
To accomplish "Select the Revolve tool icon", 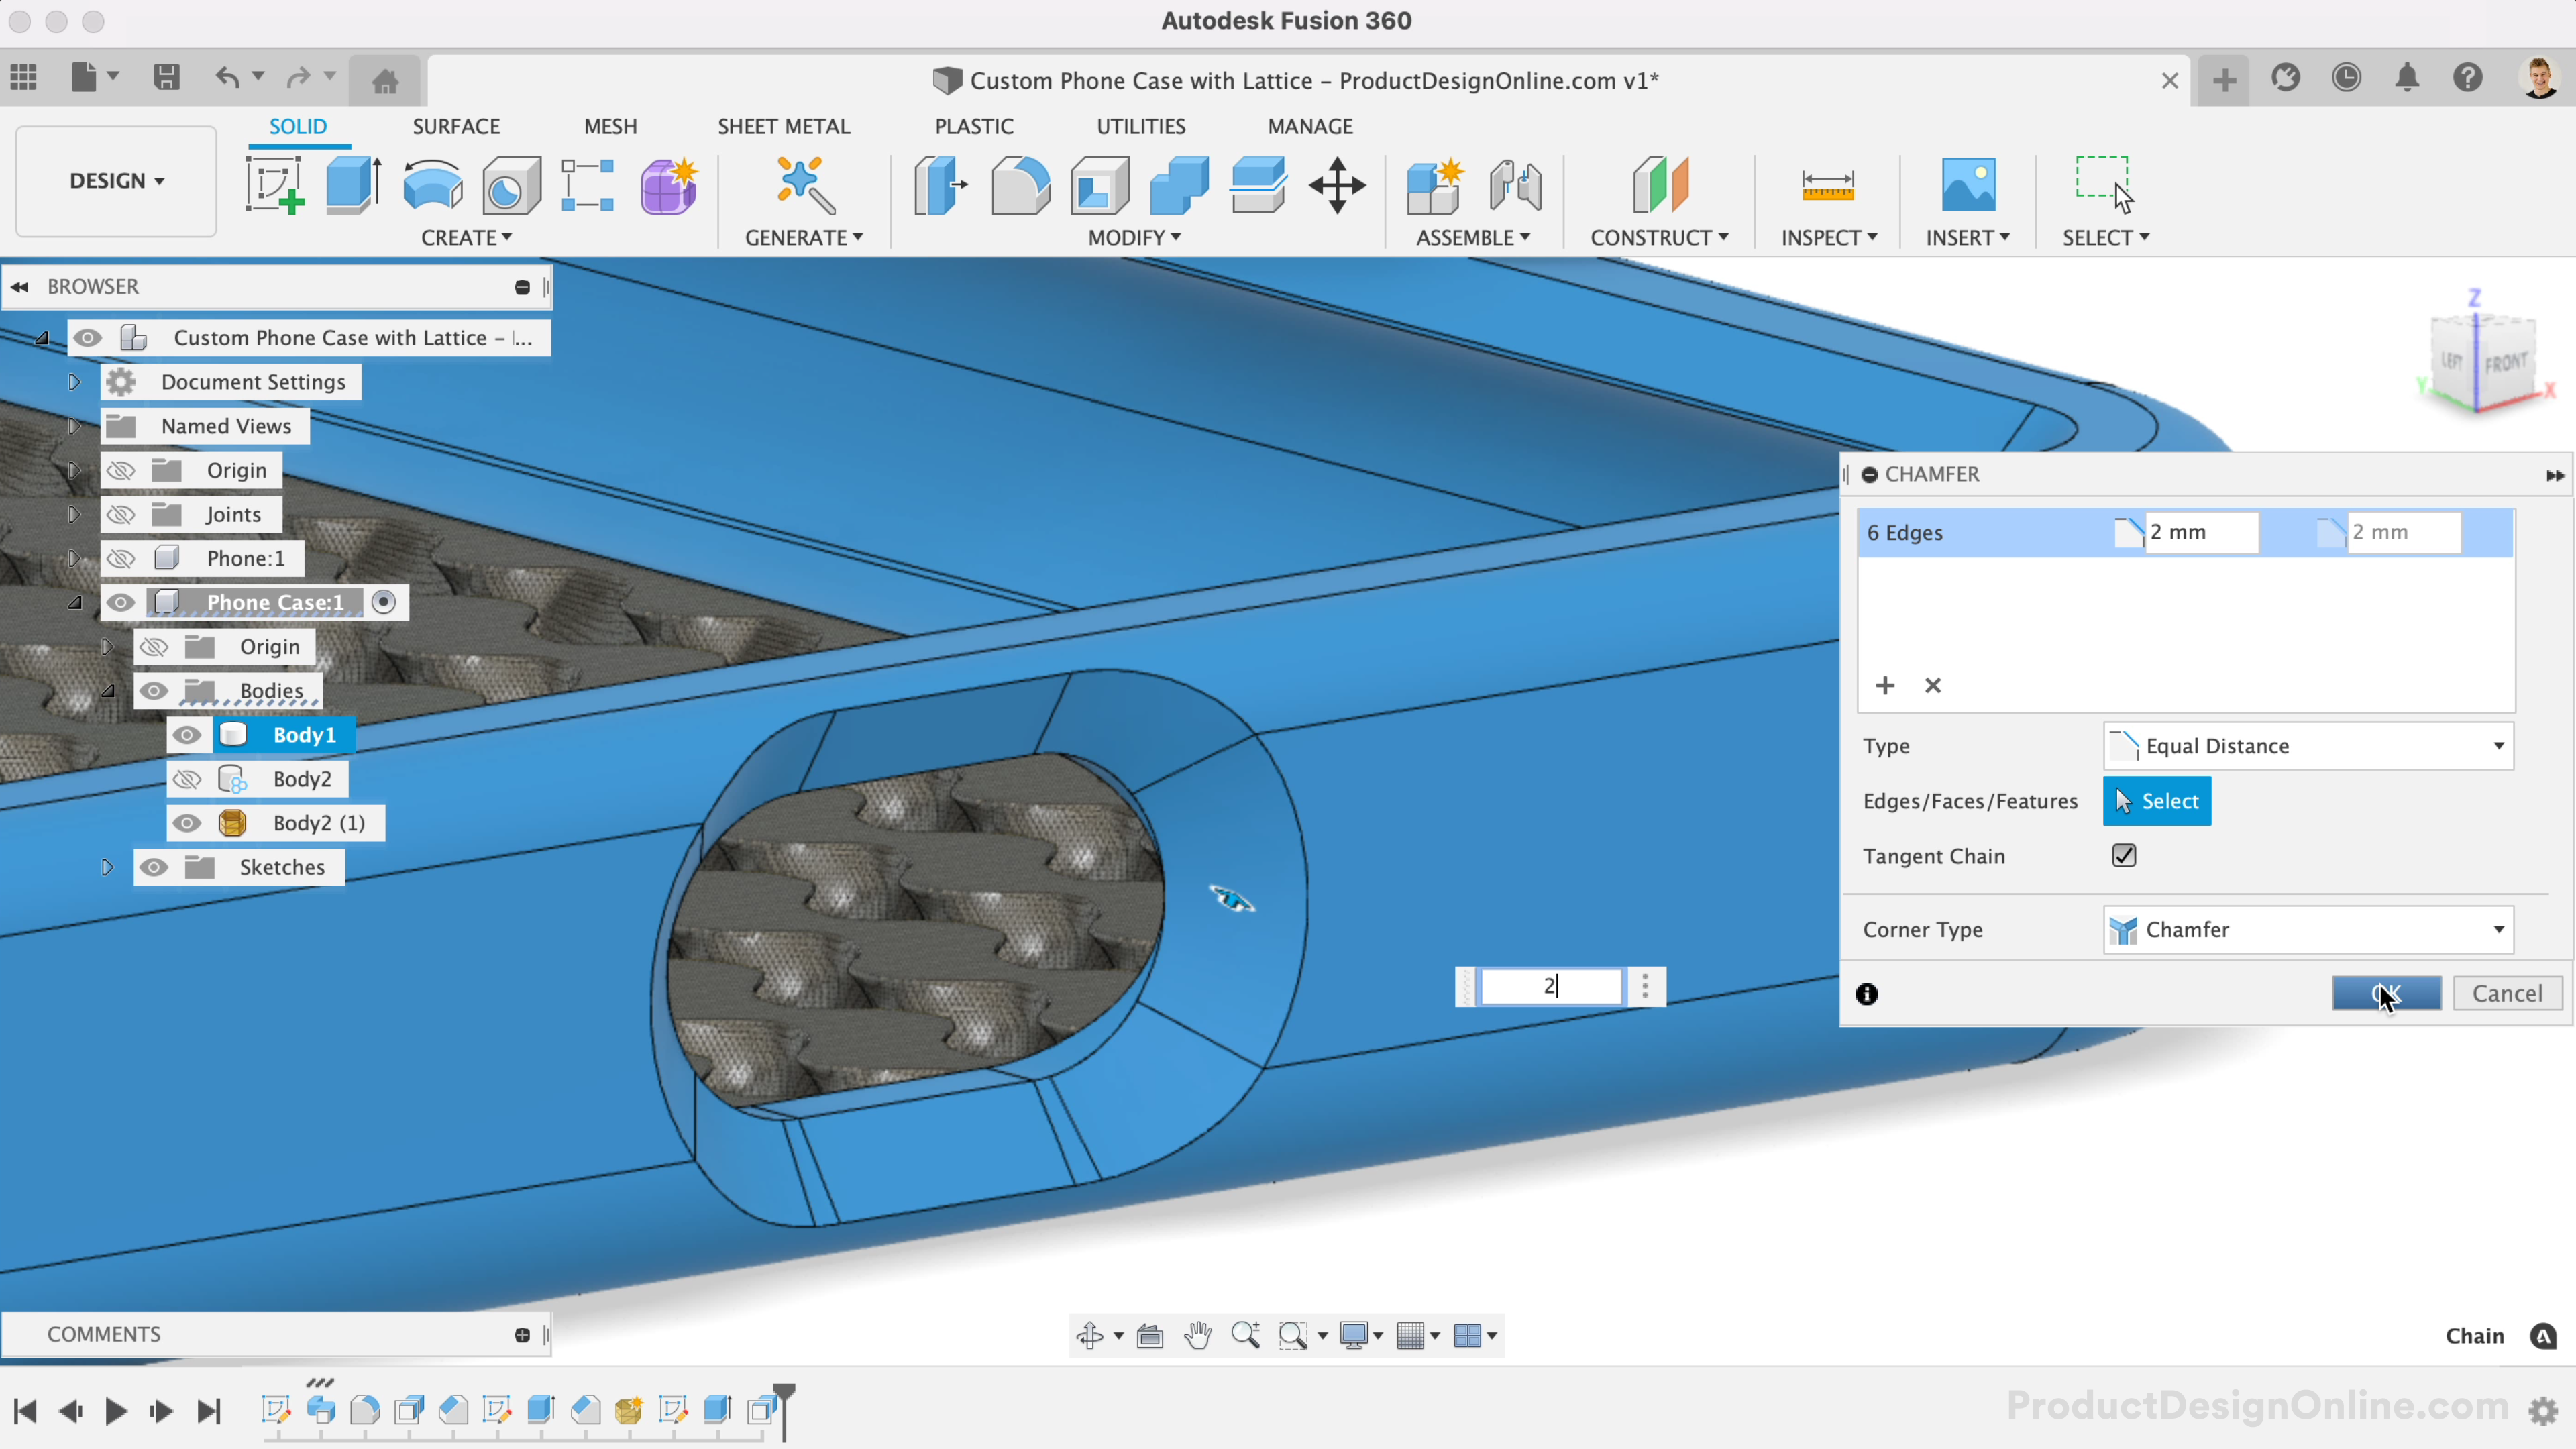I will click(x=432, y=185).
